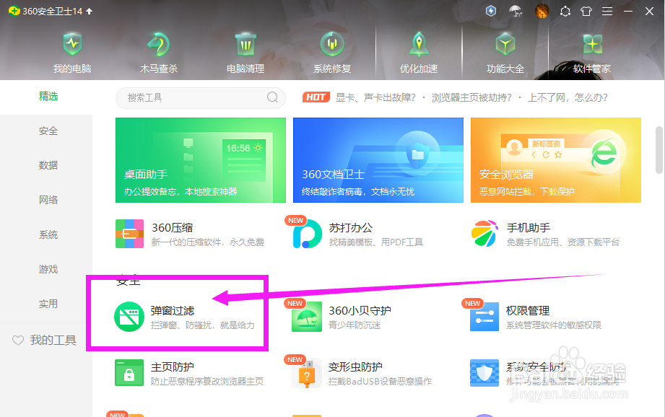Click the 搜索工具 search field
The width and height of the screenshot is (665, 417).
[x=200, y=98]
